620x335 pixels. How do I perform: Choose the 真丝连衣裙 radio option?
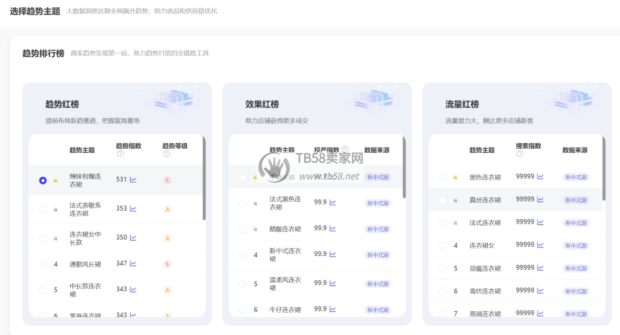443,200
